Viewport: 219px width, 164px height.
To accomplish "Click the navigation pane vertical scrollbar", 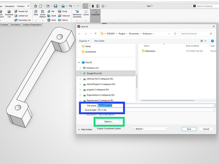I will [137, 81].
